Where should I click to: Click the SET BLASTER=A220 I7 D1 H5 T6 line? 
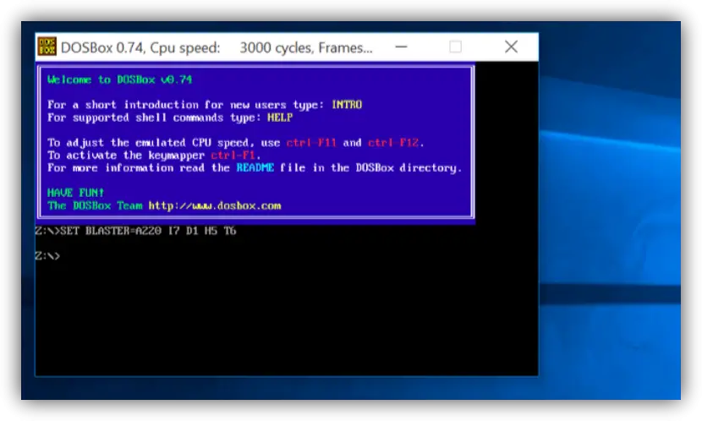tap(135, 231)
